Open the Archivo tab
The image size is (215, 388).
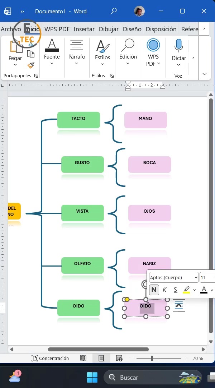[x=11, y=29]
